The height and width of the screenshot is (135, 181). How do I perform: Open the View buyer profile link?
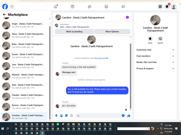(x=101, y=58)
